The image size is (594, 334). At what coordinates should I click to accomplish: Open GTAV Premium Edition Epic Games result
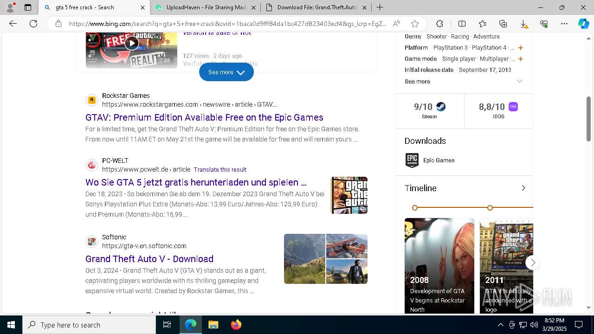(204, 117)
